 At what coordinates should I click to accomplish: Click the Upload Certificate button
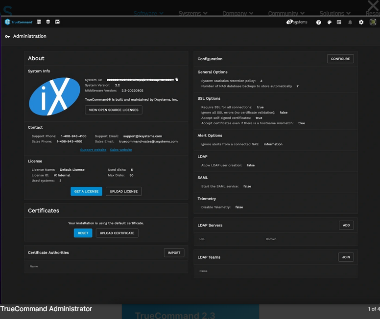click(x=117, y=233)
